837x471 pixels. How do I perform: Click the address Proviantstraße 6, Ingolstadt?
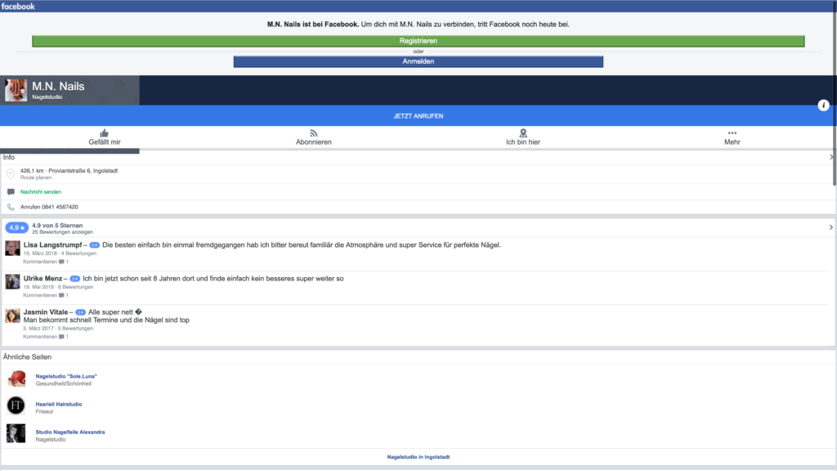pyautogui.click(x=83, y=171)
